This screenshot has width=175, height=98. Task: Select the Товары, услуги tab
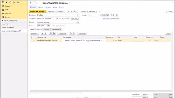[x=36, y=30]
